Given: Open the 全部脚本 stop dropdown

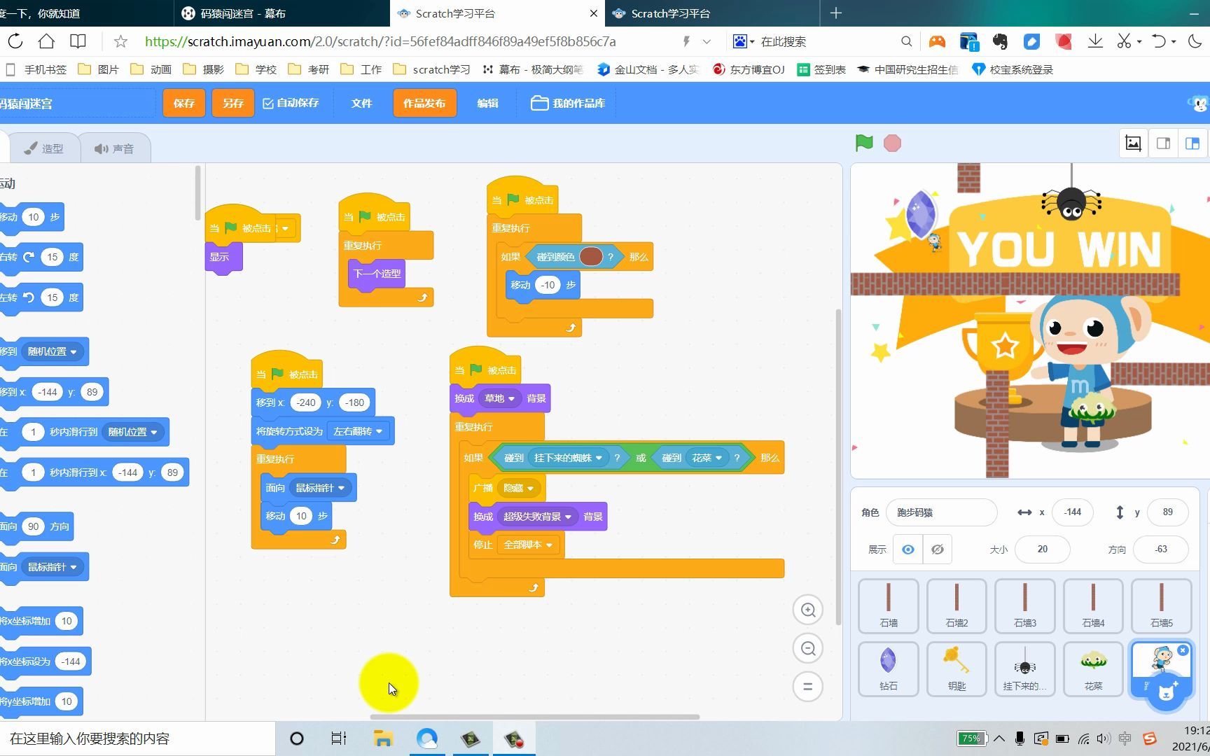Looking at the screenshot, I should click(529, 545).
